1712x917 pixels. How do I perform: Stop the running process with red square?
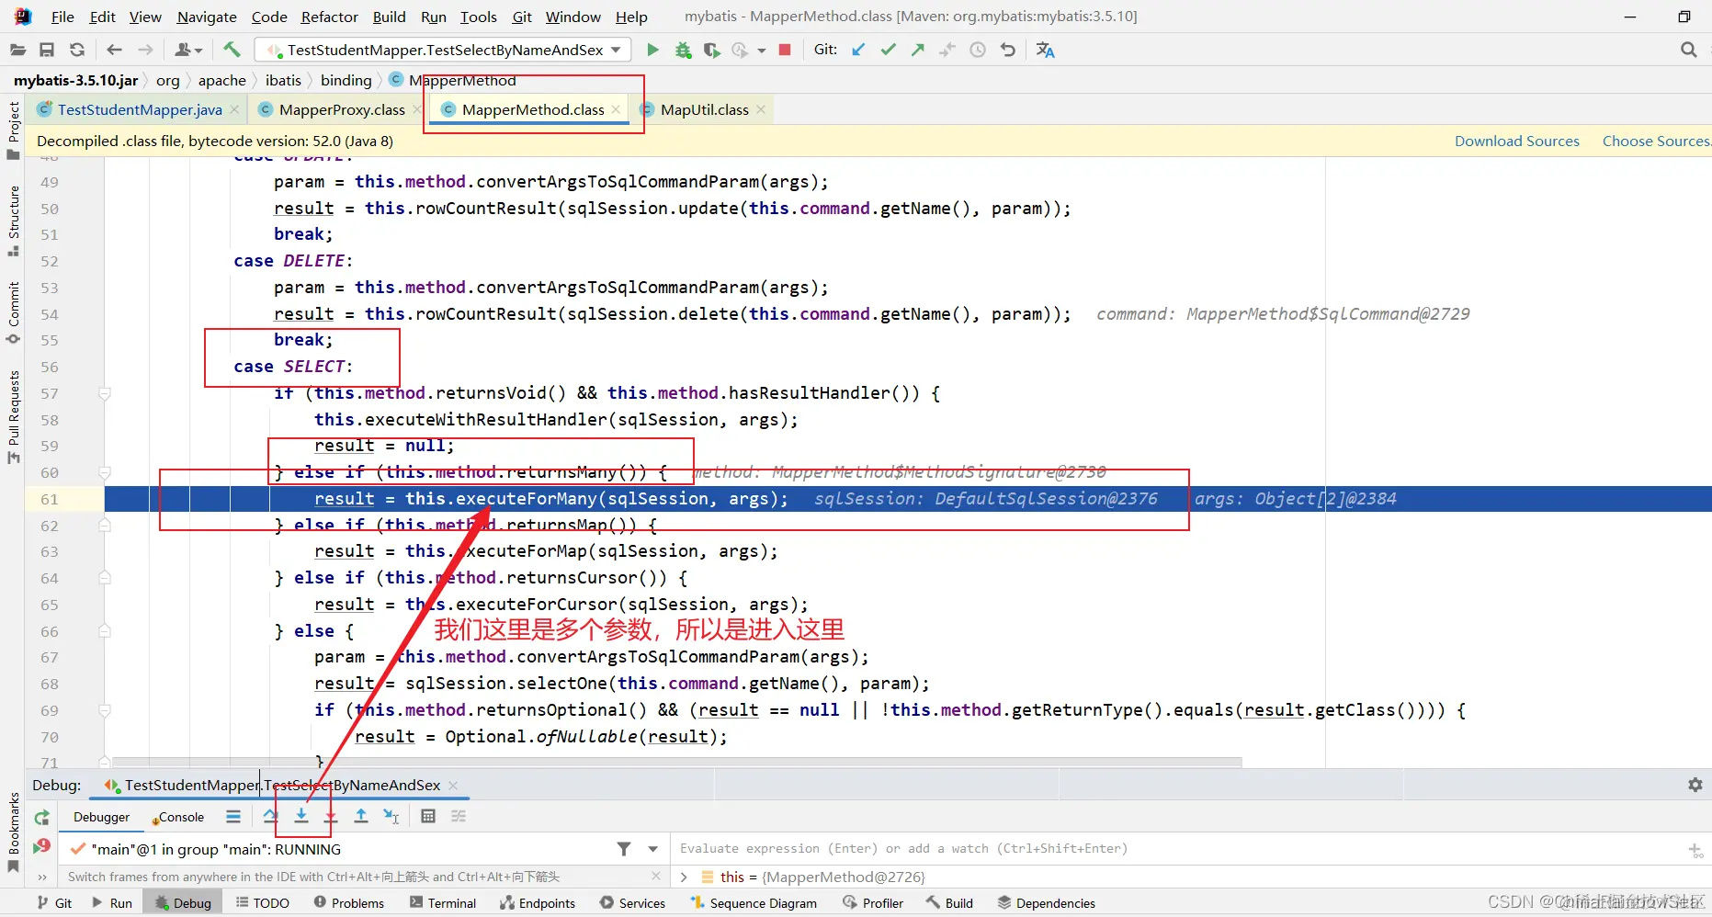click(785, 50)
